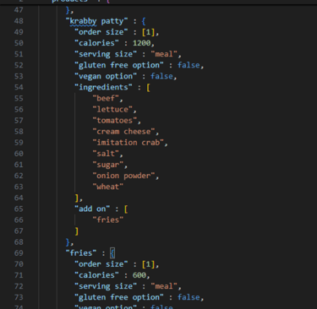The image size is (317, 309).
Task: Click the highlighted opening brace on line 69
Action: (x=112, y=253)
